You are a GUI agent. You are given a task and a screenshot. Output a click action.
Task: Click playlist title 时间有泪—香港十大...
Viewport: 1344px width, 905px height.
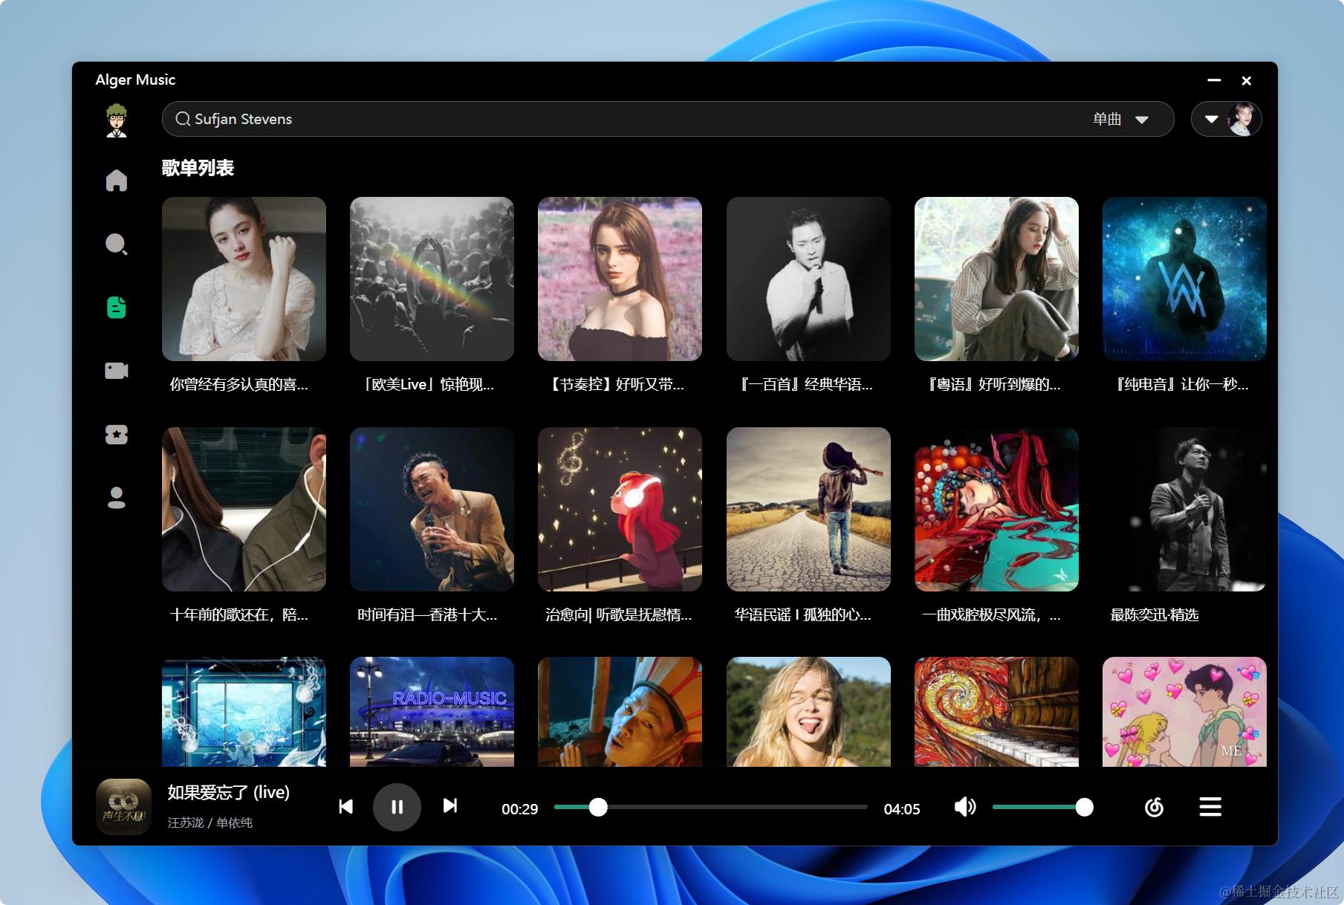click(427, 614)
